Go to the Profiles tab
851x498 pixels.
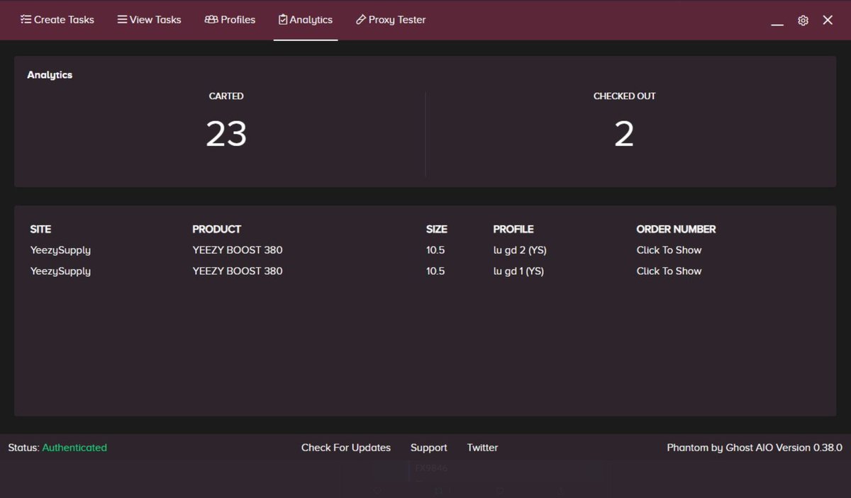coord(230,20)
